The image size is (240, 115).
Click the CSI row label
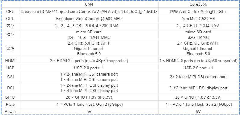pos(11,77)
